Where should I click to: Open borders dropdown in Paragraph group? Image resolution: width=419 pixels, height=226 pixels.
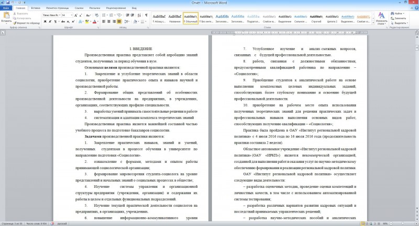(x=143, y=21)
